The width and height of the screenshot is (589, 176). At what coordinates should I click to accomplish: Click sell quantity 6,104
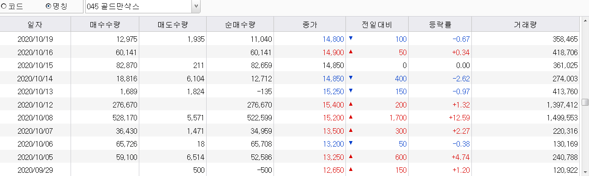pyautogui.click(x=196, y=79)
